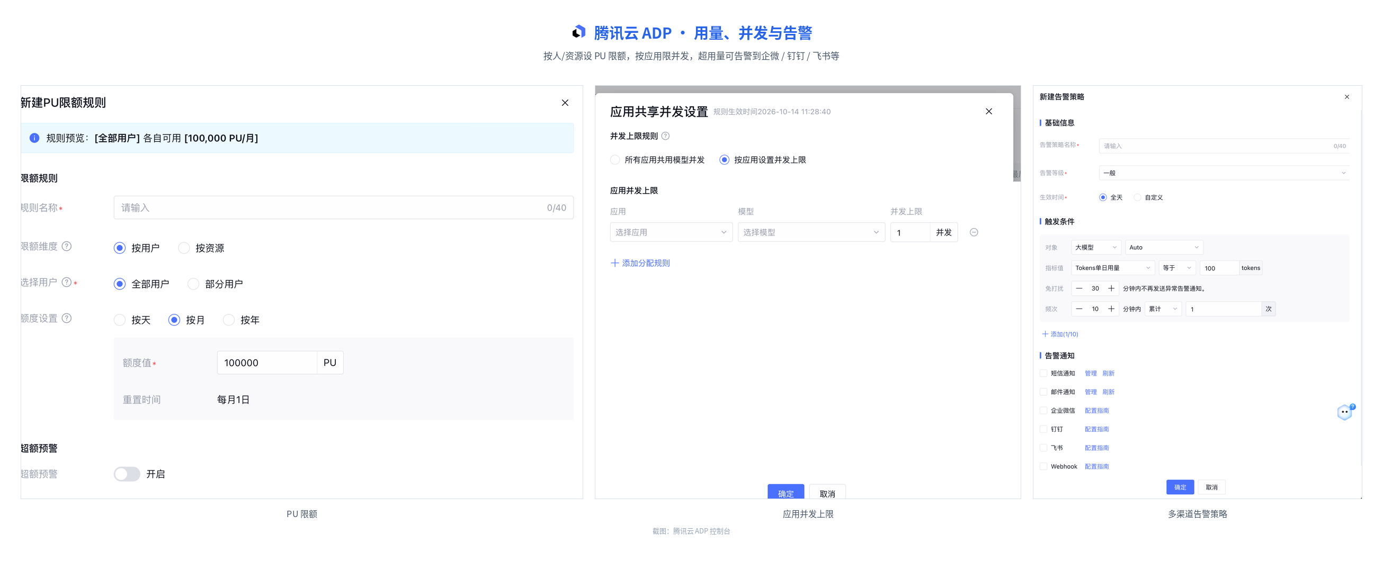Viewport: 1383px width, 561px height.
Task: Toggle the 超额预警 switch on
Action: pos(127,474)
